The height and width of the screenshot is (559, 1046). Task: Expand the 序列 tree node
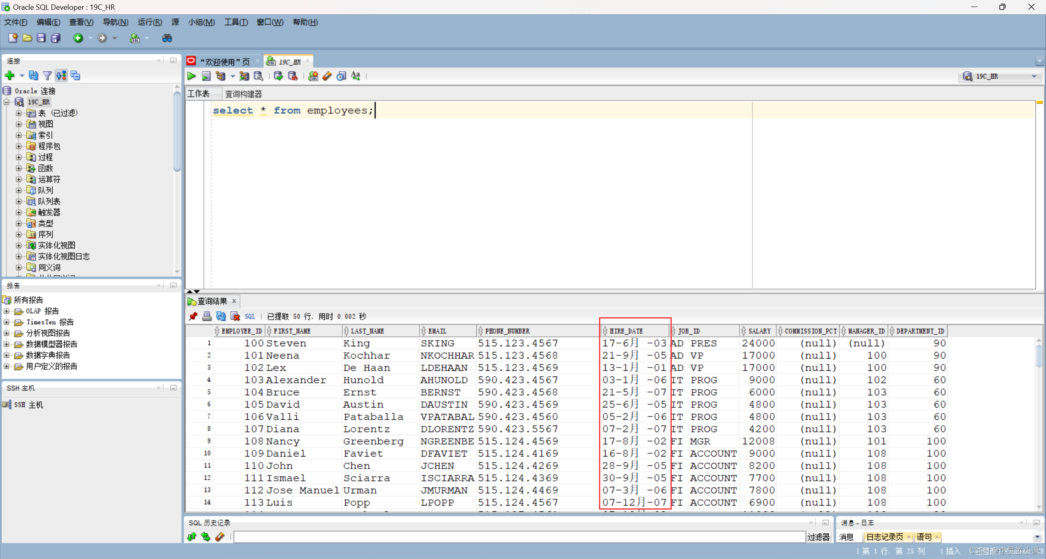pos(19,234)
